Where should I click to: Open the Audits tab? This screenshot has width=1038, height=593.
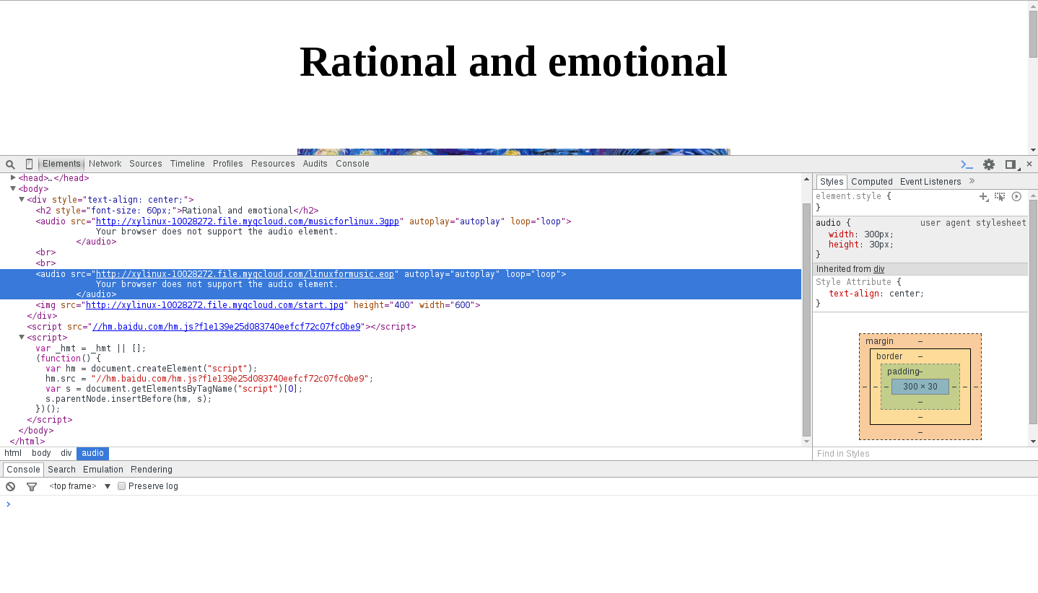coord(315,164)
